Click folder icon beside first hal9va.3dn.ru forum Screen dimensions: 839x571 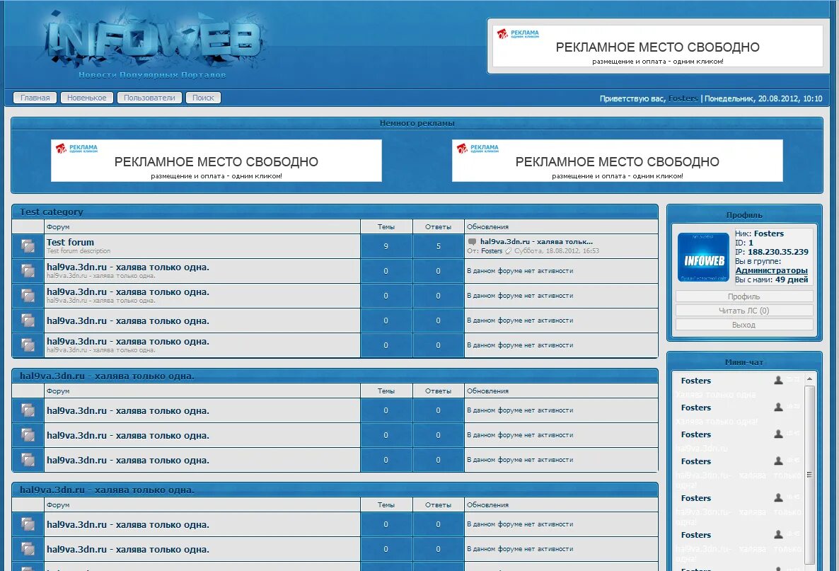[x=27, y=271]
